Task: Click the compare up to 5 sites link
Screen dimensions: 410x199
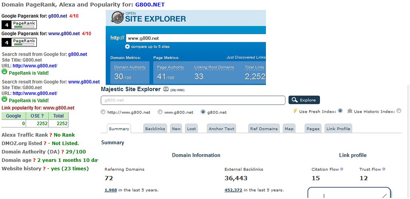Action: point(150,47)
